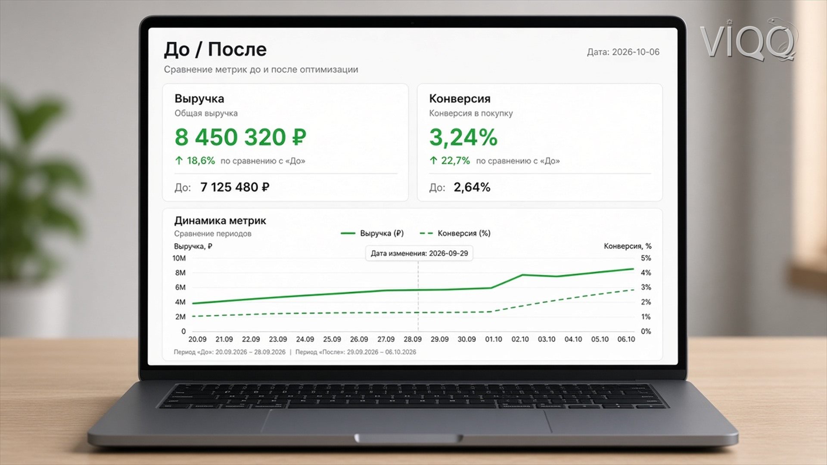The width and height of the screenshot is (827, 465).
Task: Click the «Период «После»: 29.09.2026 – 06.10.2026» footnote
Action: click(356, 352)
